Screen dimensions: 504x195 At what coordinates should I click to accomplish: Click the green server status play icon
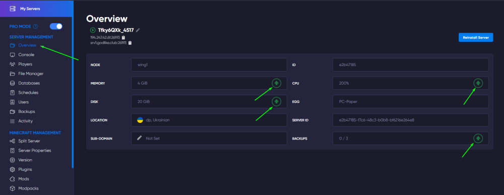93,30
